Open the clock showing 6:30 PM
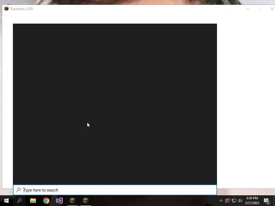 click(x=252, y=201)
